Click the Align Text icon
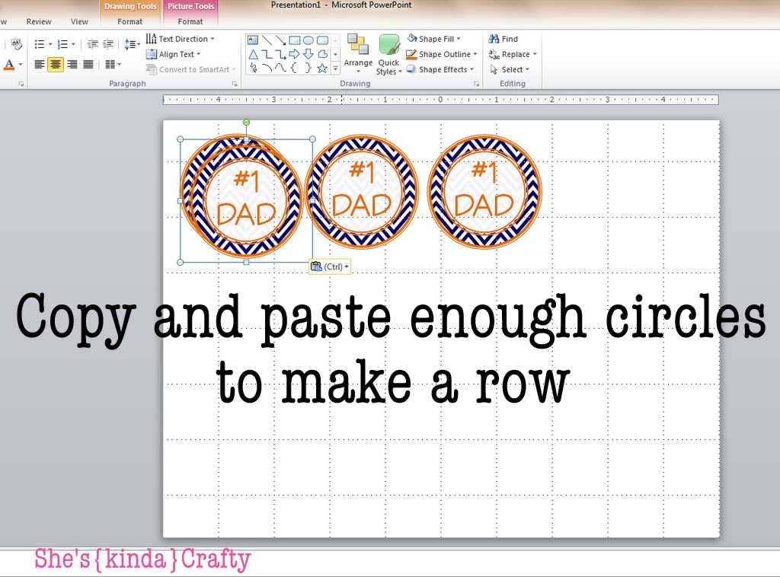Image resolution: width=780 pixels, height=577 pixels. (152, 54)
